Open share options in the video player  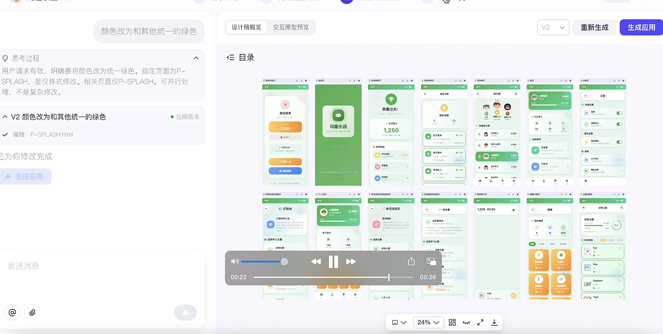411,262
